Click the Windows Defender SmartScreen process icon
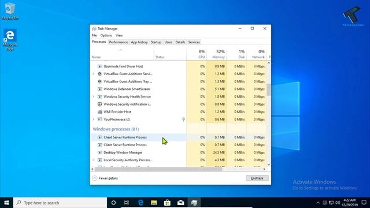 tap(100, 89)
